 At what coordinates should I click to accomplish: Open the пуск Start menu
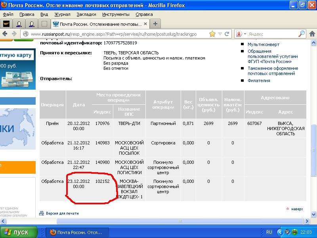19,232
